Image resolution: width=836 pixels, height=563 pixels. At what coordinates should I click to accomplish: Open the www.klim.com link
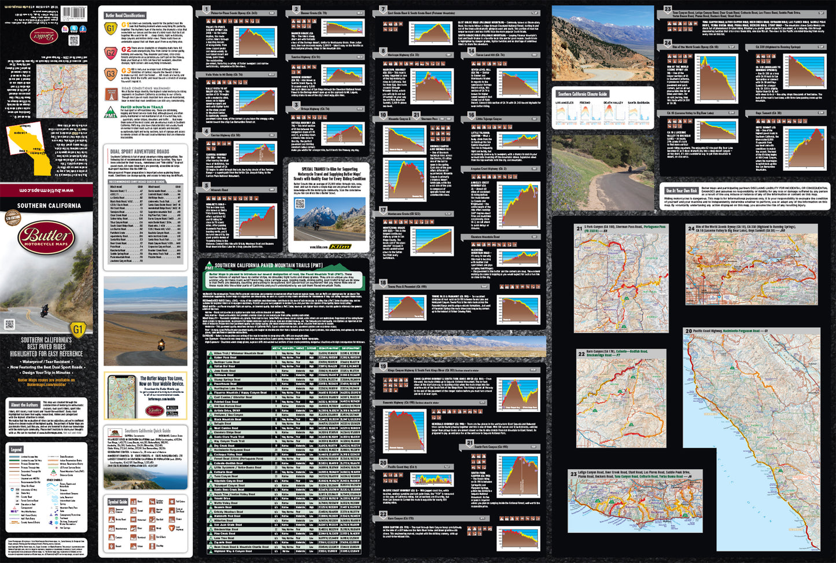click(x=319, y=247)
